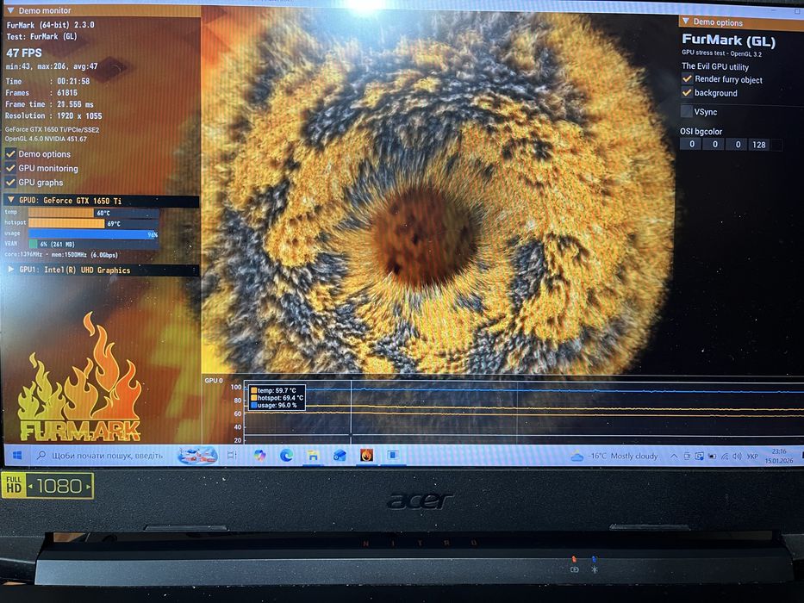
Task: Click the Time 00:21:58 line
Action: click(x=47, y=81)
